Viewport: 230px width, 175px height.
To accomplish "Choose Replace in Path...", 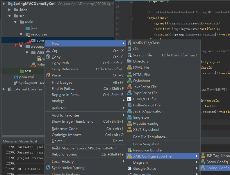I will (x=85, y=95).
